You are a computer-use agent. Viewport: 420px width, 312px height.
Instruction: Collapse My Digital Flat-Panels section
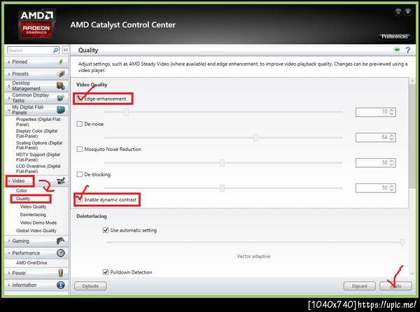(9, 110)
